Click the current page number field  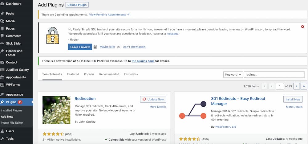click(x=280, y=86)
